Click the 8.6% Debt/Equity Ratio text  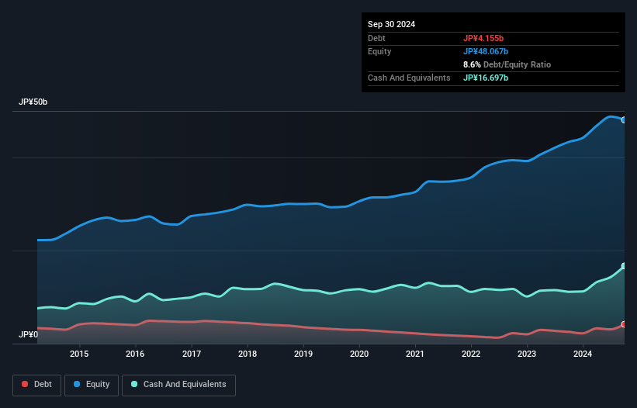coord(507,64)
